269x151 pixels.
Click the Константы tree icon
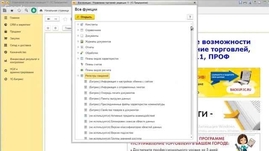82,24
